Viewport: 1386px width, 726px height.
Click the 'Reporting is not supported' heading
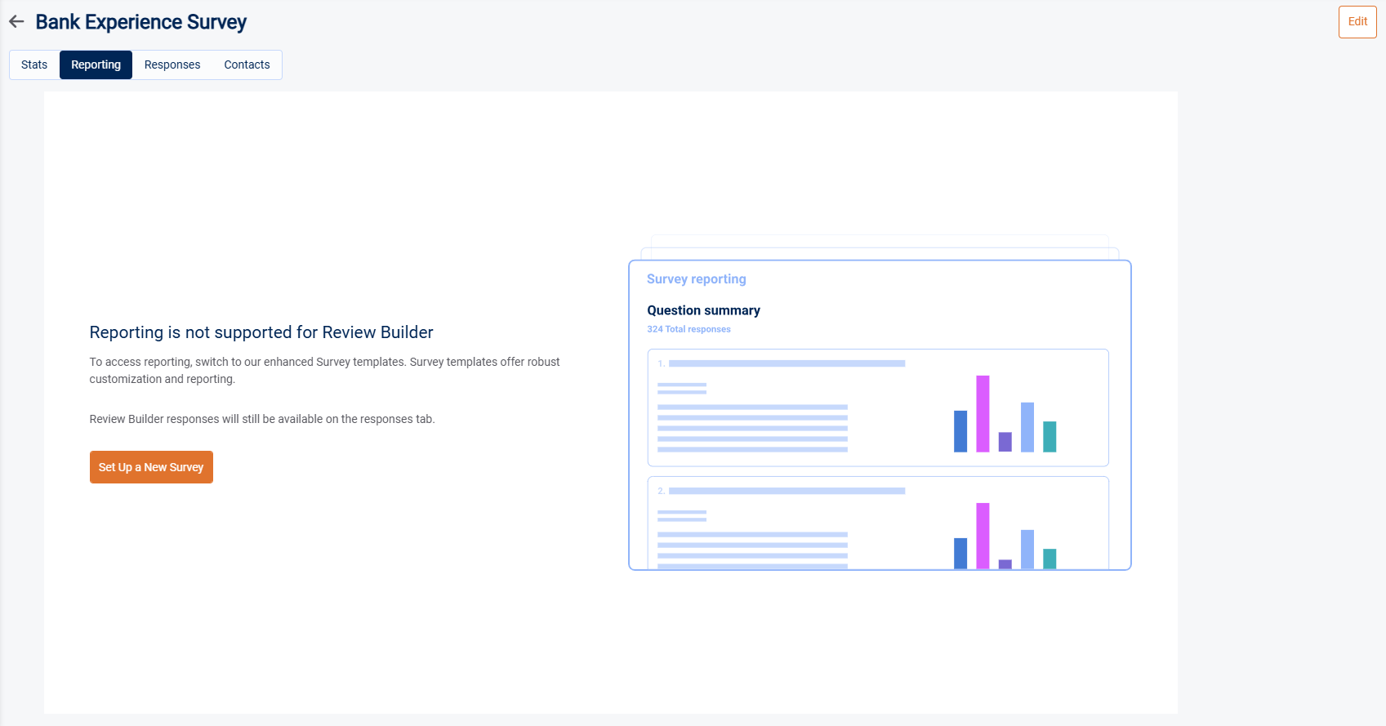(261, 332)
